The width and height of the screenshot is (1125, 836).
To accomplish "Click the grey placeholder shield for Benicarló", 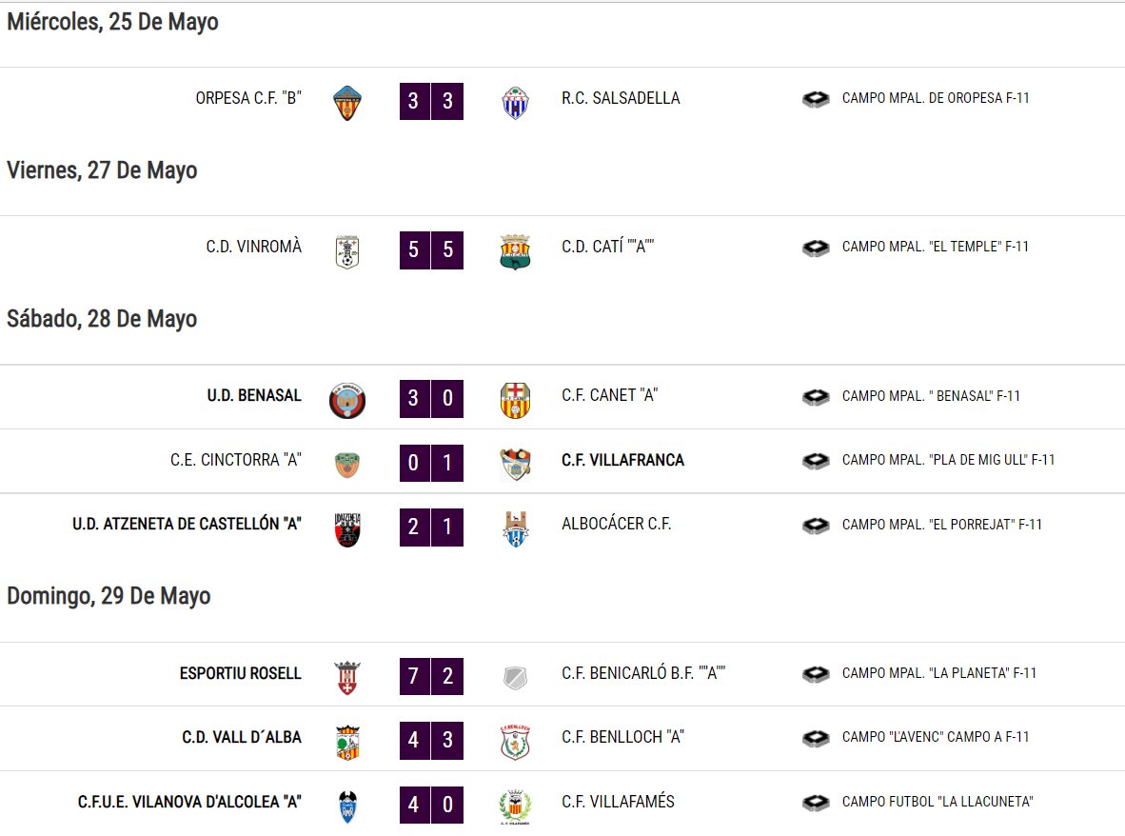I will (515, 677).
